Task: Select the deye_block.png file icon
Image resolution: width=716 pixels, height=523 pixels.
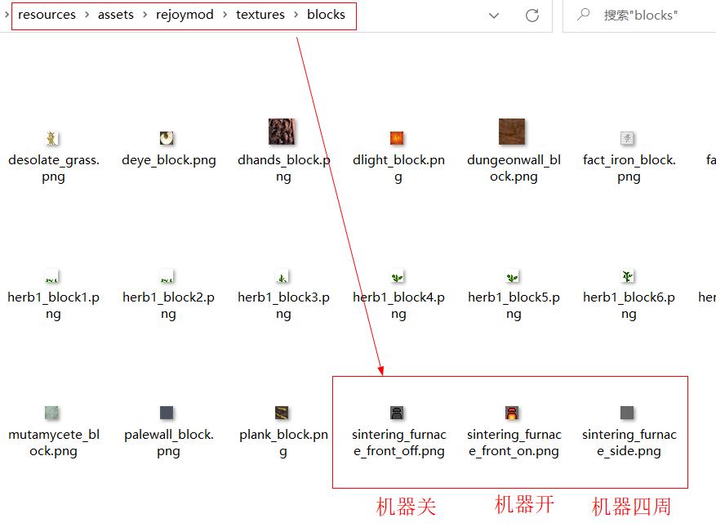Action: click(167, 138)
